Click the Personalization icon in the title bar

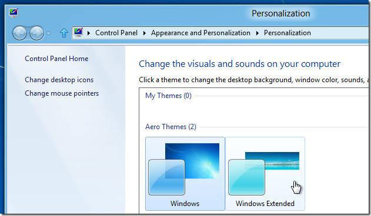[14, 13]
